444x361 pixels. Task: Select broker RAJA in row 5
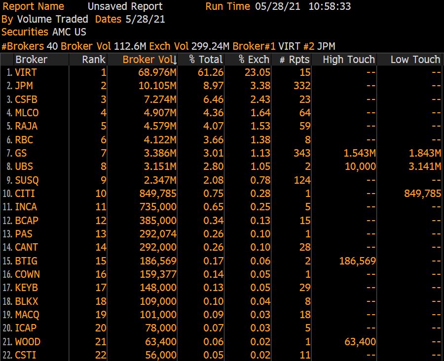[x=26, y=126]
